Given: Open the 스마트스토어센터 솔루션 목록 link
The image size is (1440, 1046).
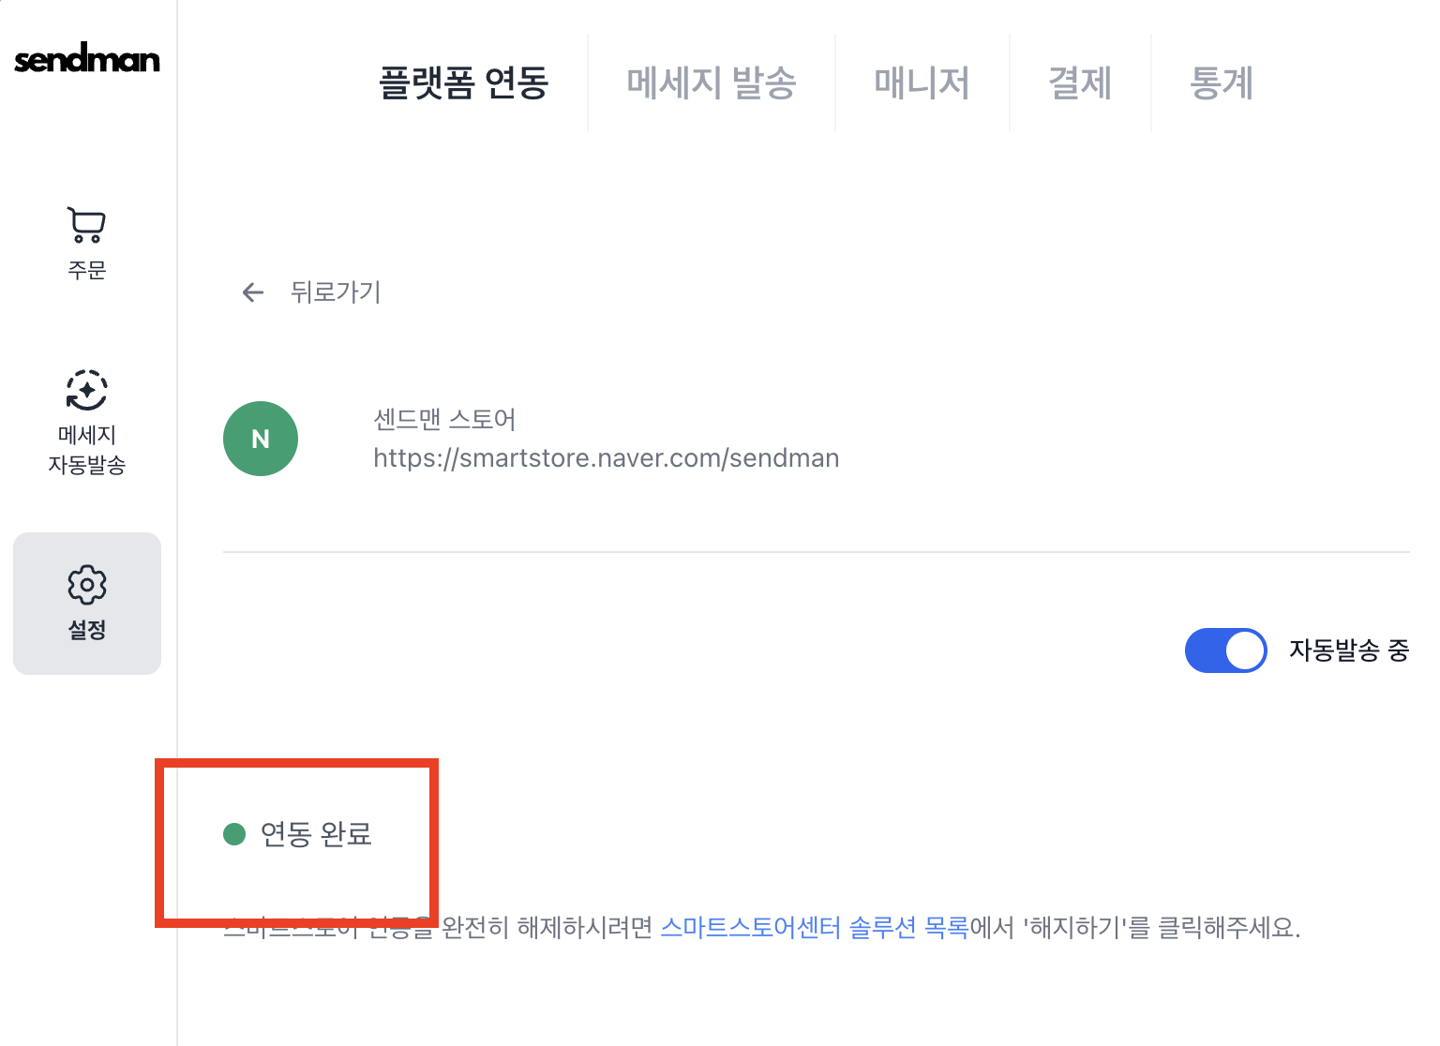Looking at the screenshot, I should (x=815, y=928).
